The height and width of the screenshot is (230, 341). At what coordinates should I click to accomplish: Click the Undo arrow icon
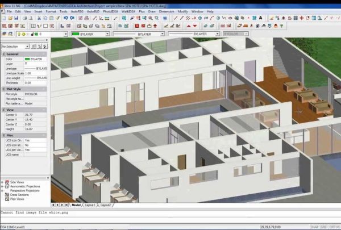tap(65, 18)
